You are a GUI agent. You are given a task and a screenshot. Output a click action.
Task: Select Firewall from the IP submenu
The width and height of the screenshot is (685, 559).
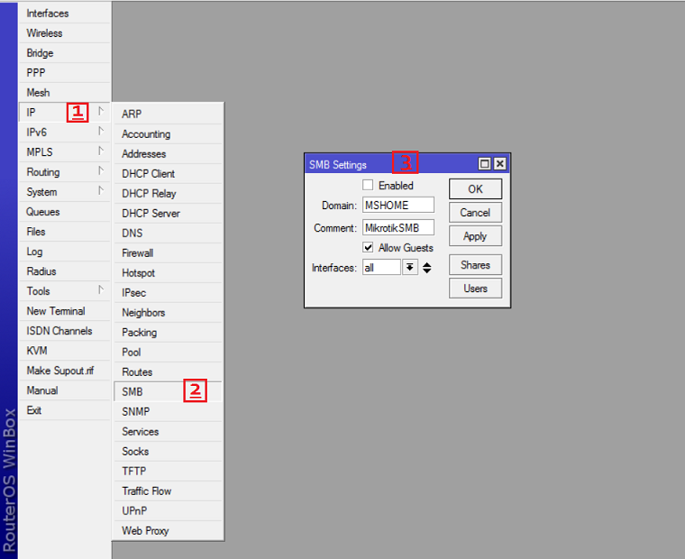138,253
